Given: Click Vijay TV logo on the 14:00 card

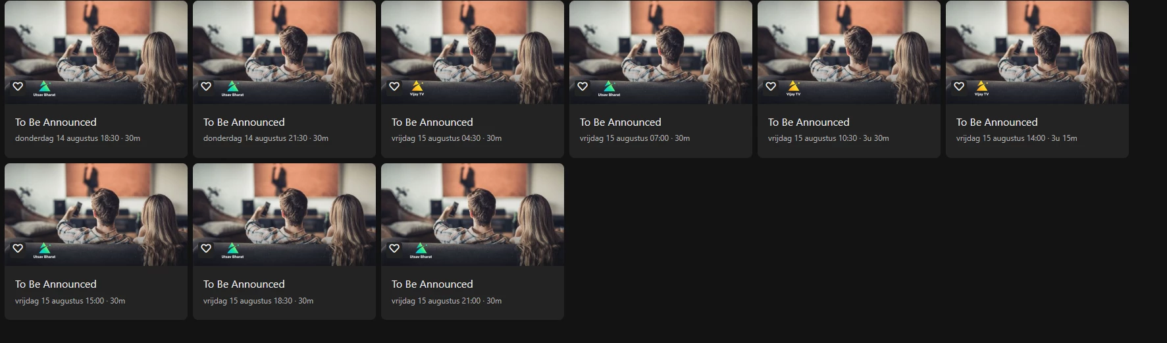Looking at the screenshot, I should click(x=982, y=88).
